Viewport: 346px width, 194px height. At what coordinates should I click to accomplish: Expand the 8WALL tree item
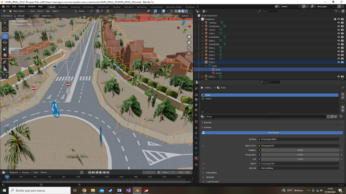[203, 76]
